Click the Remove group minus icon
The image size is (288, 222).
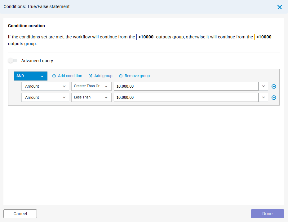click(x=121, y=76)
